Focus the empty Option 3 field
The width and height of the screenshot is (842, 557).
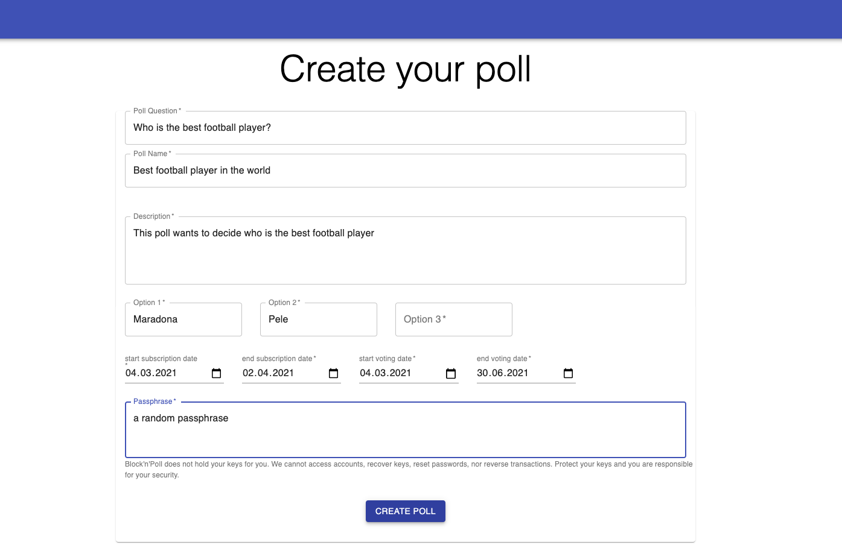tap(453, 319)
